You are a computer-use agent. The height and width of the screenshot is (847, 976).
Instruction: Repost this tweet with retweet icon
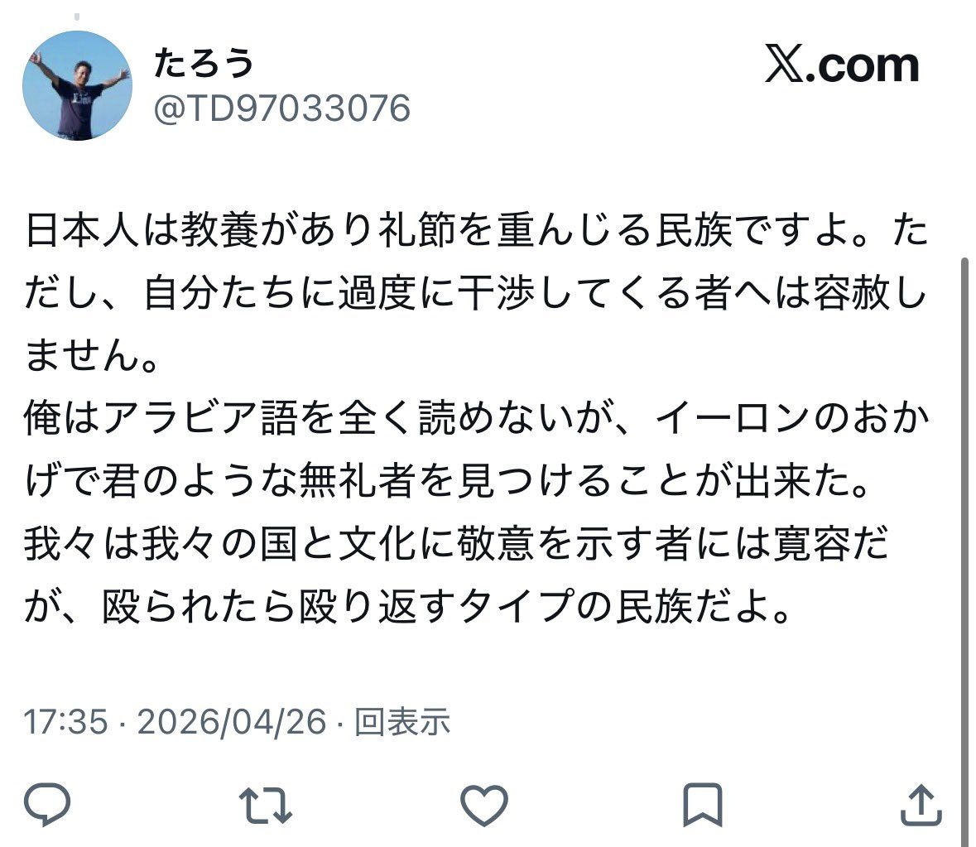tap(266, 806)
